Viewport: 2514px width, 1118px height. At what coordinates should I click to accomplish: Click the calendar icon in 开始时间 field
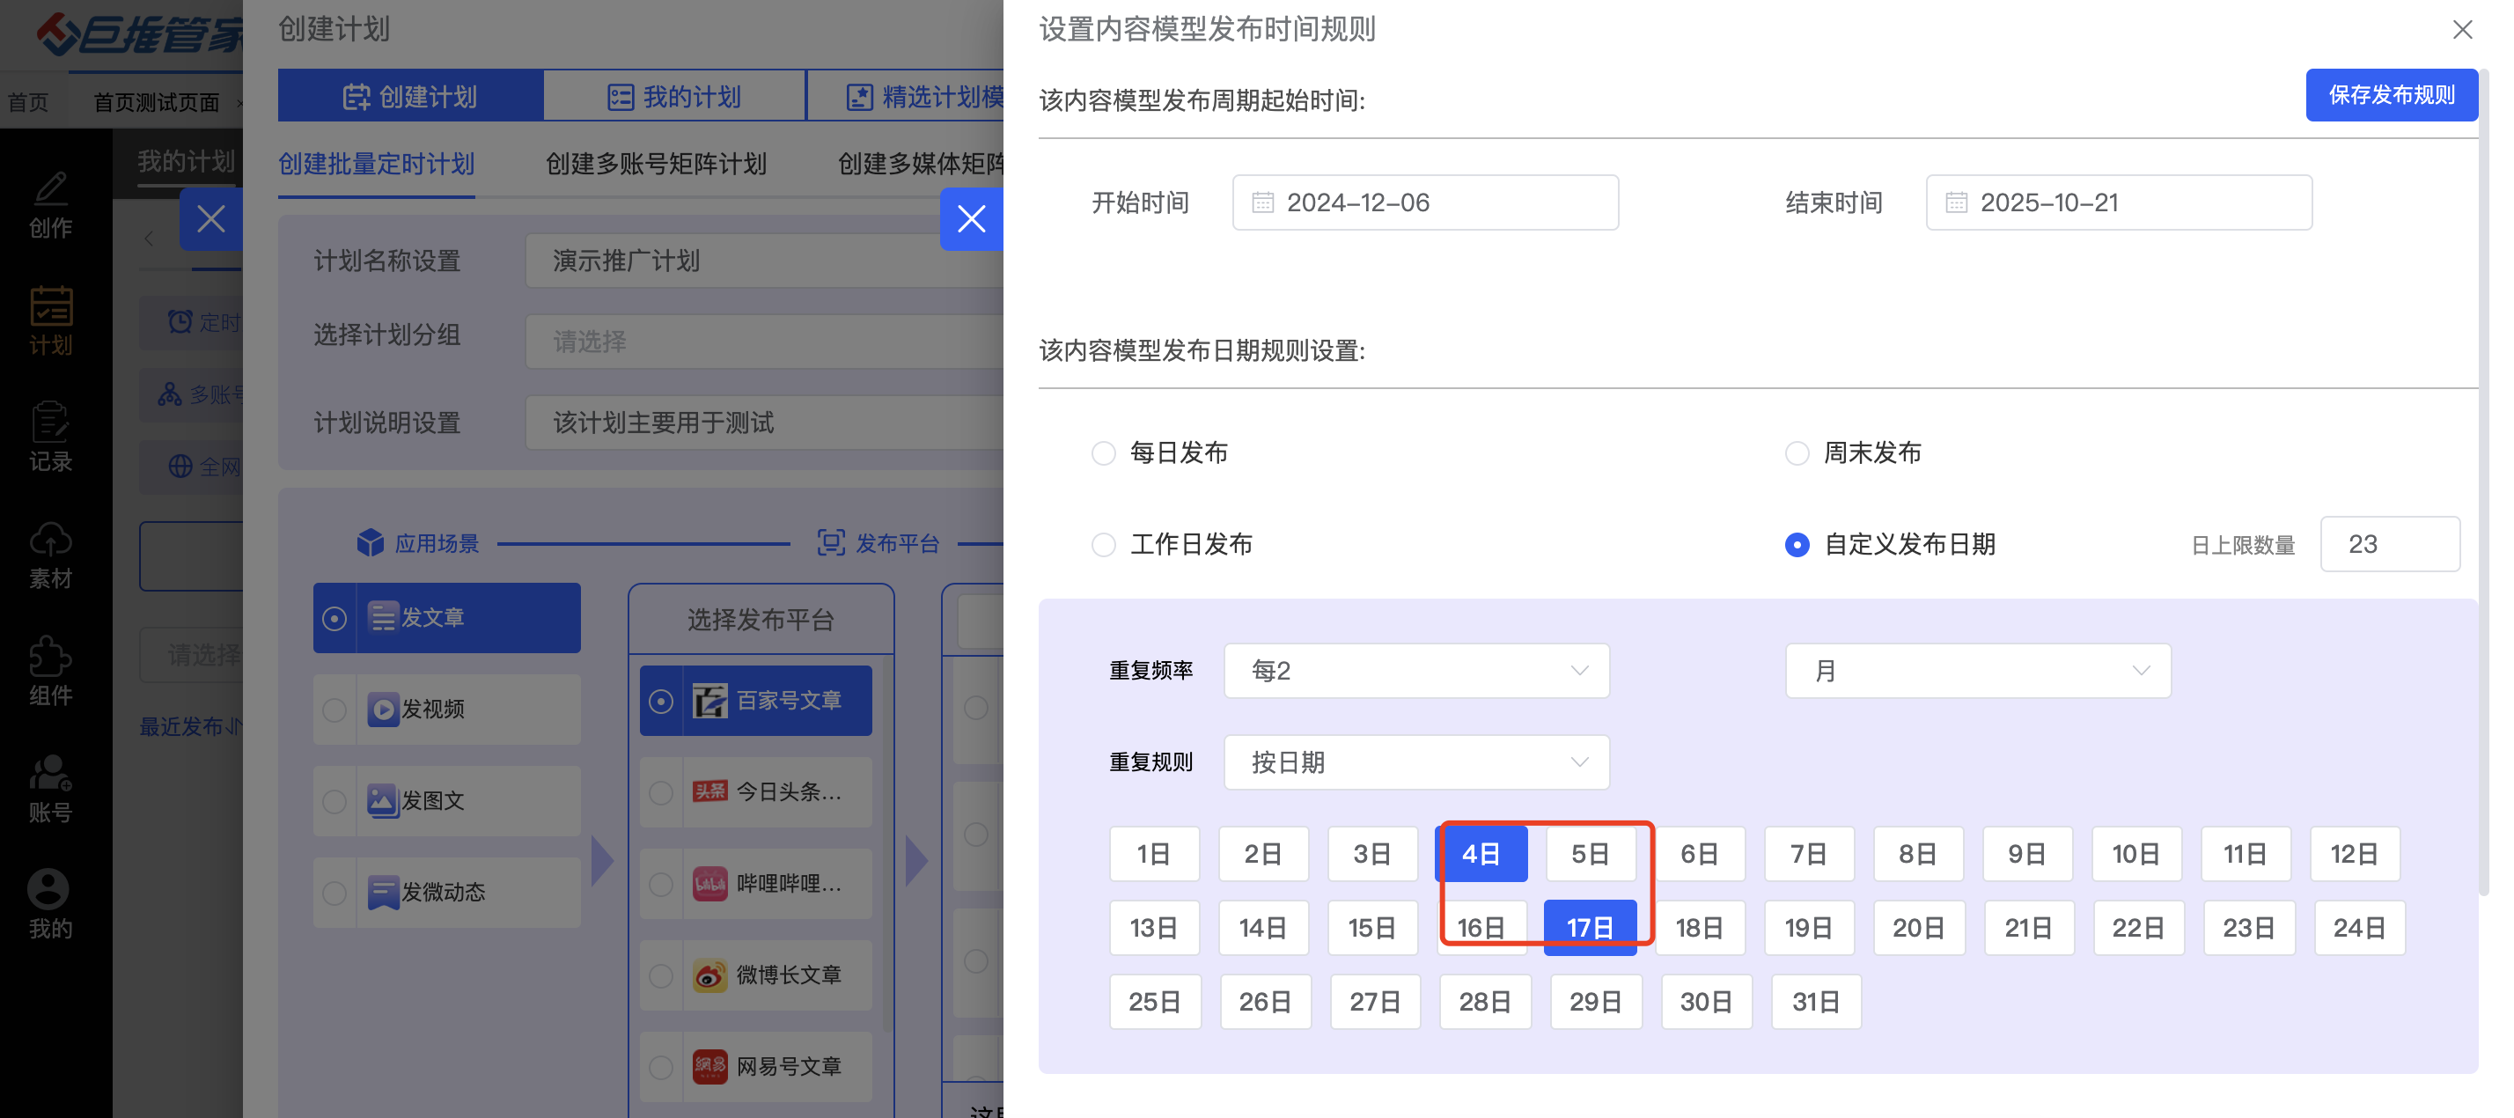[x=1263, y=203]
